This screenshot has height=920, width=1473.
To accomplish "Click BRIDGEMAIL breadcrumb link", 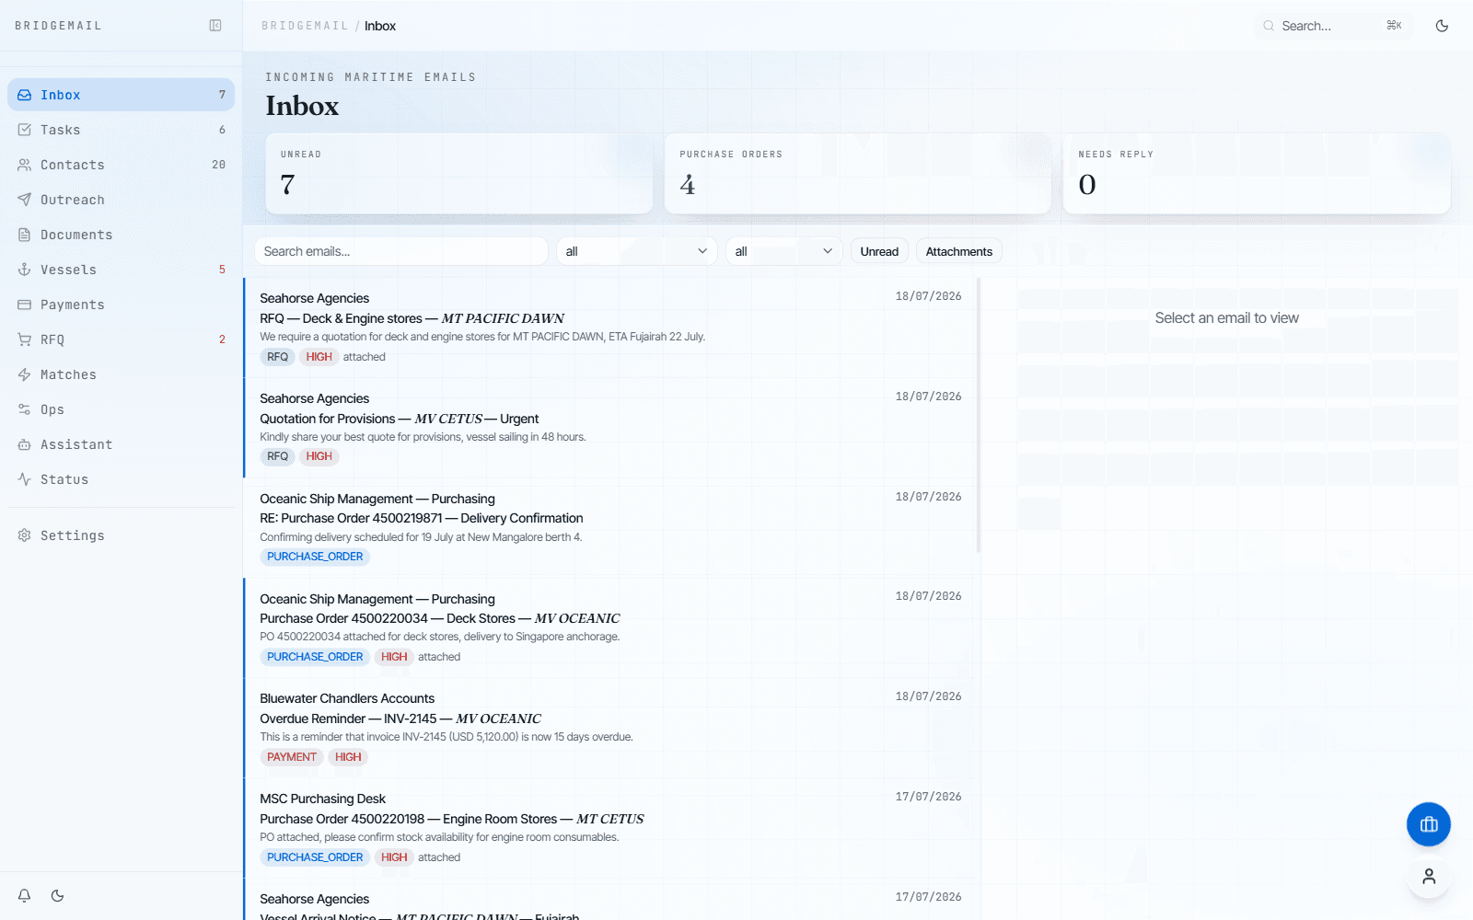I will click(305, 26).
